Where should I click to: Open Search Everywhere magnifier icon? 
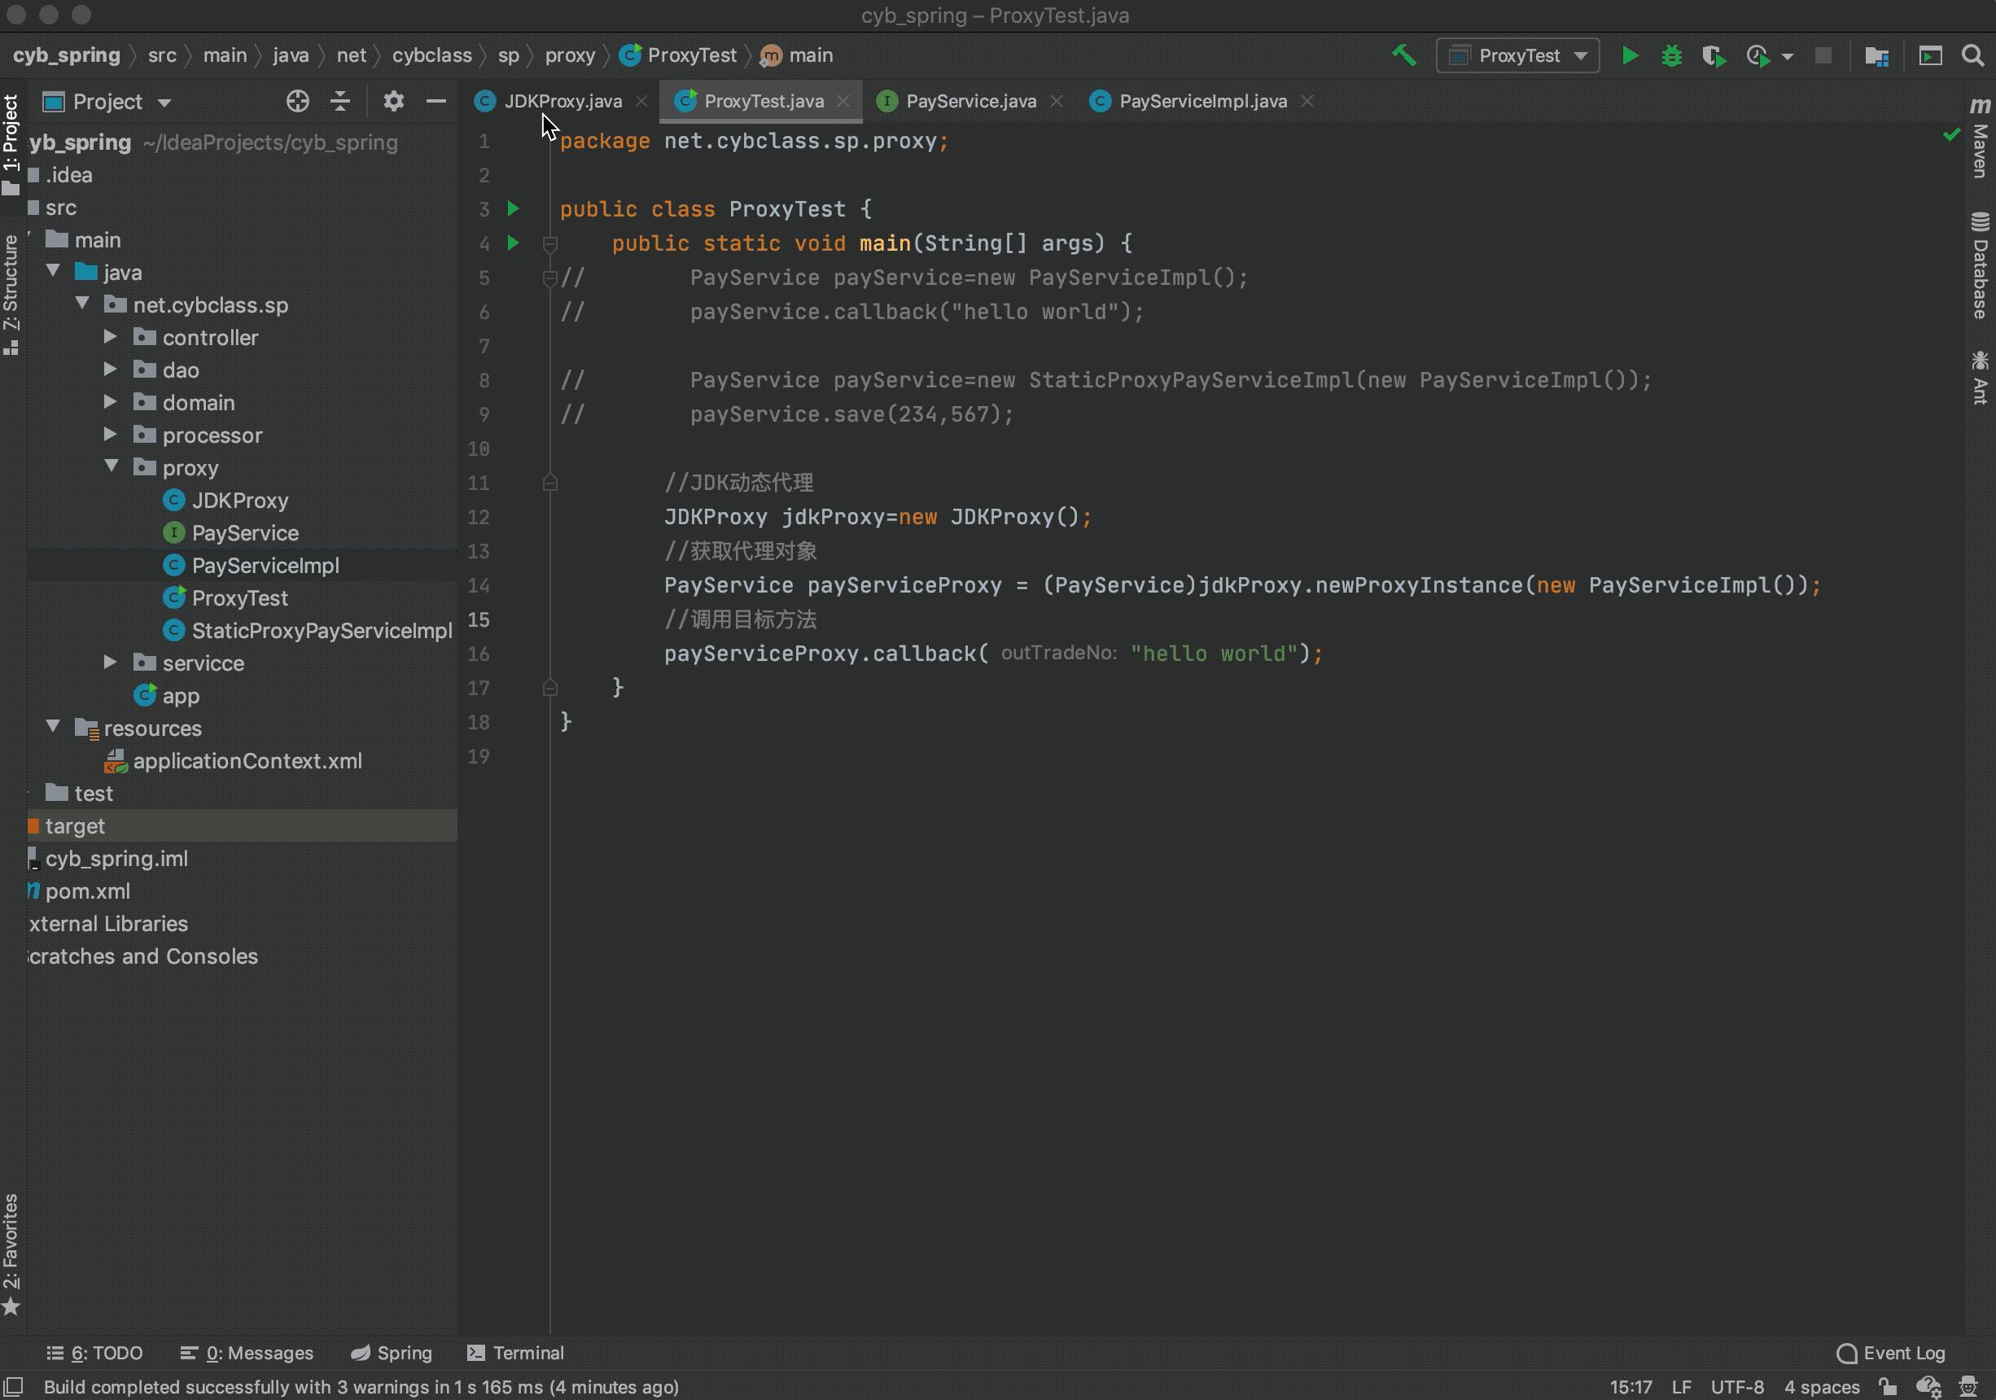pos(1972,55)
